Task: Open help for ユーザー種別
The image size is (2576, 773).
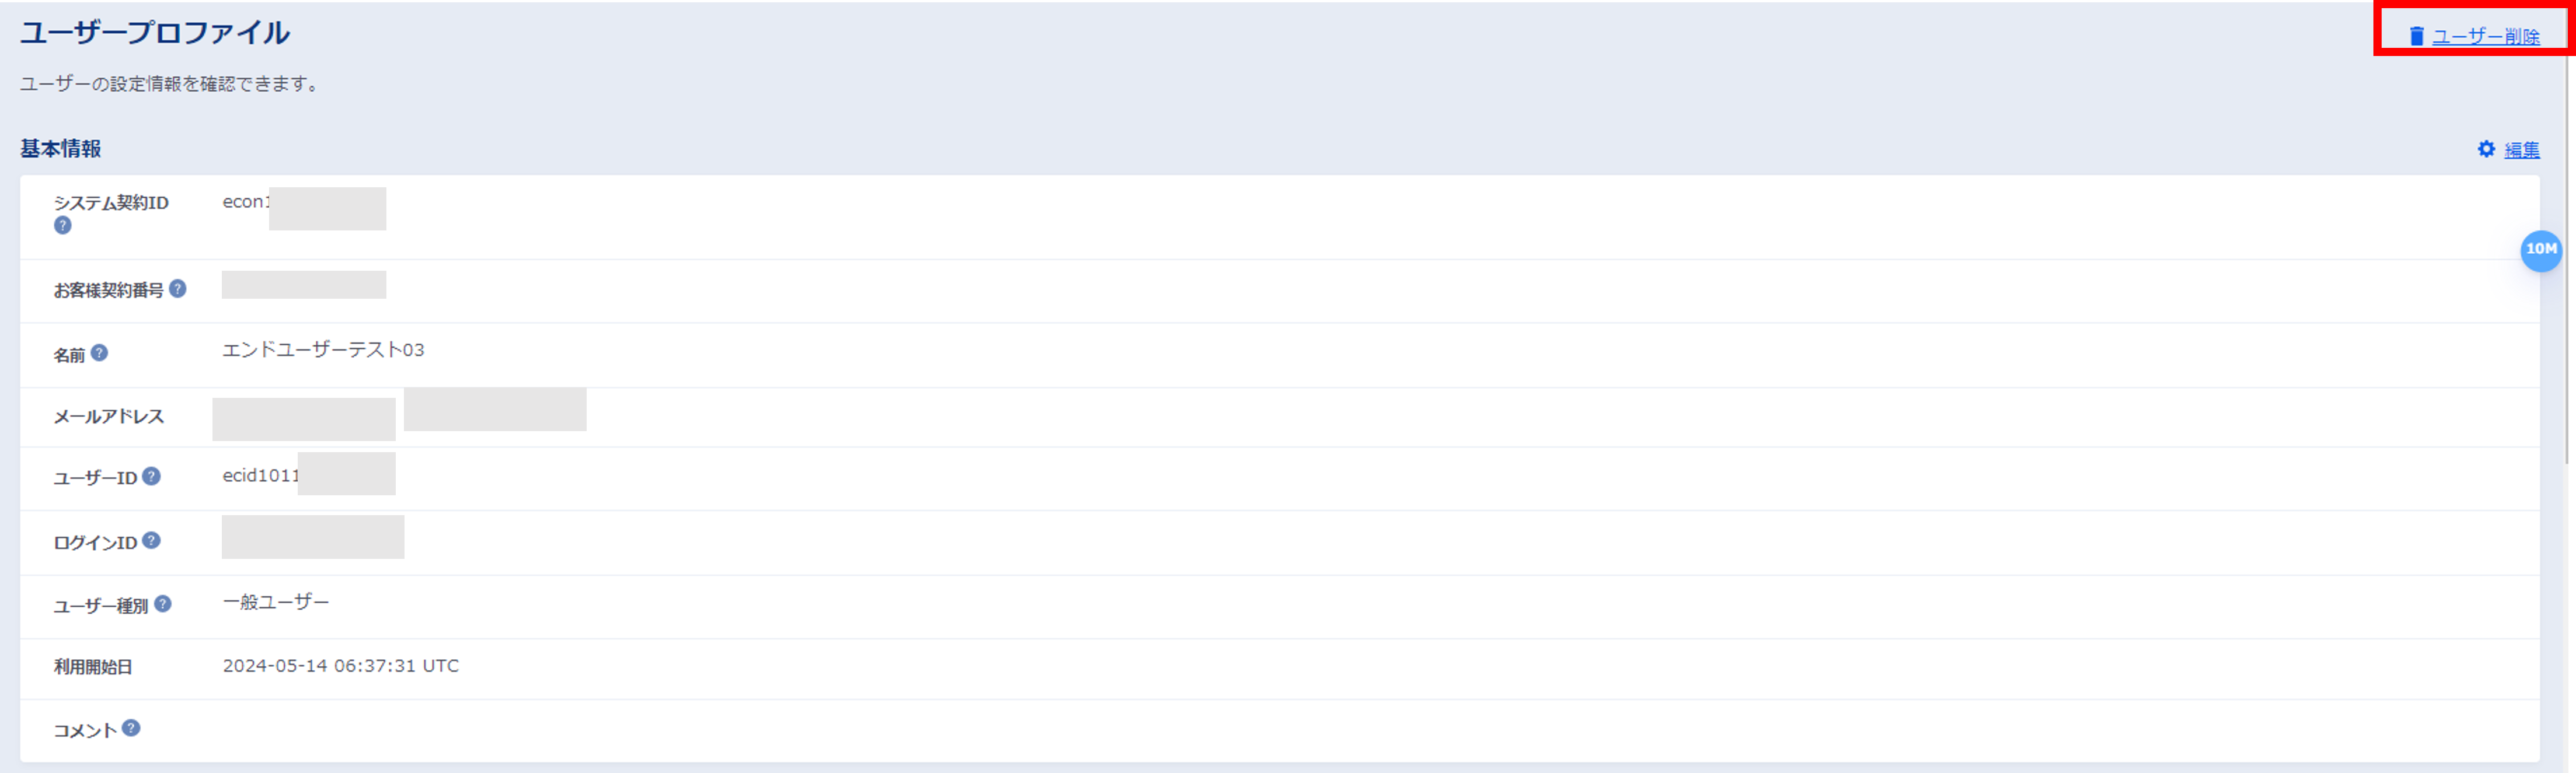Action: click(163, 604)
